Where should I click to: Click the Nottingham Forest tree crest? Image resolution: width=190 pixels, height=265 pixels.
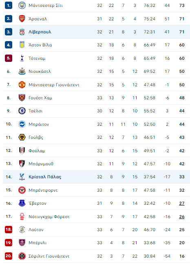click(x=22, y=217)
